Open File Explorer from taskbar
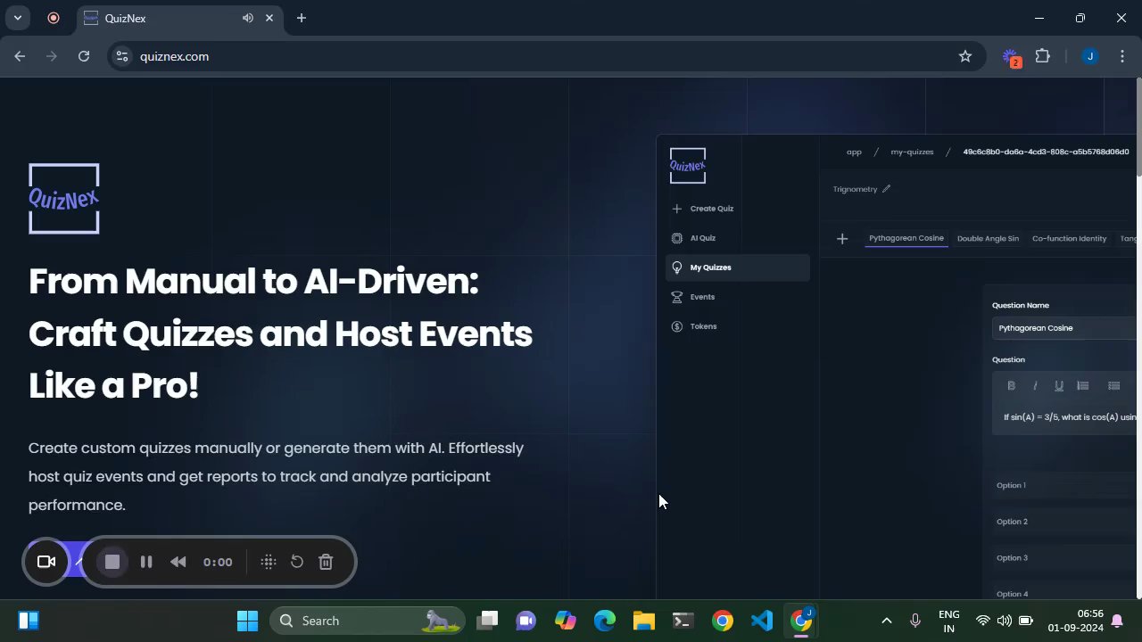Screen dimensions: 1142x642 (644, 621)
